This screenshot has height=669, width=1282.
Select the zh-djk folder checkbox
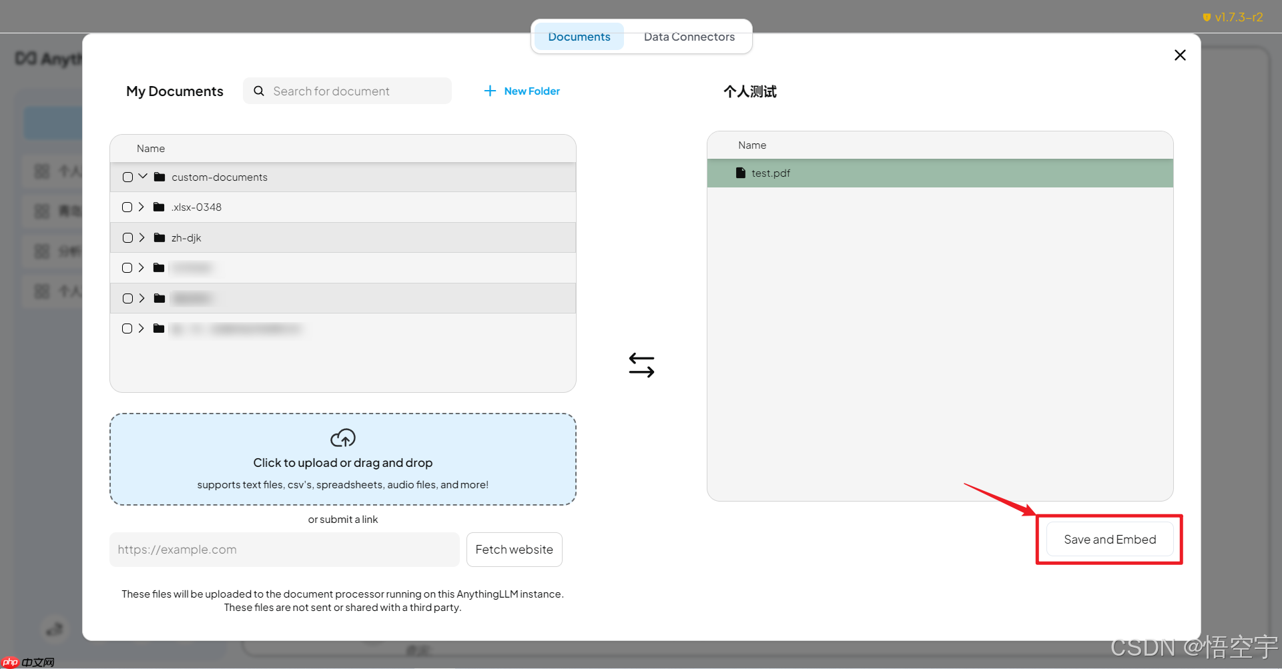click(127, 238)
